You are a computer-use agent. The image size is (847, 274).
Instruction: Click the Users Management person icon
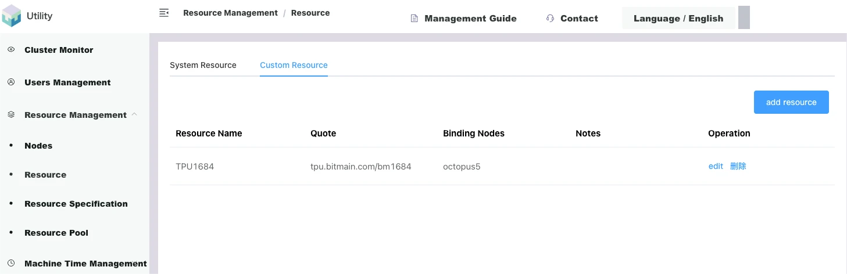point(11,82)
